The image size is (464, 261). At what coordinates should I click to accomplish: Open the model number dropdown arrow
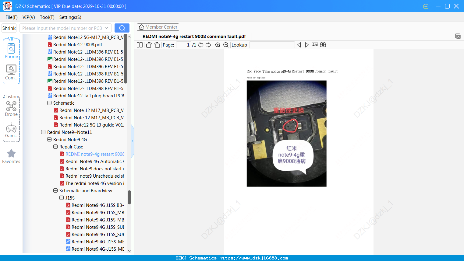106,28
